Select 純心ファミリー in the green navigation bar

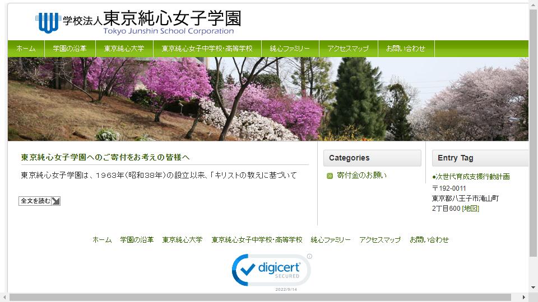(290, 49)
